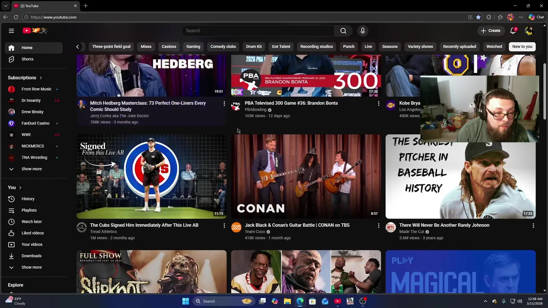This screenshot has width=548, height=308.
Task: Click the Made The Cut channel avatar
Action: (390, 227)
